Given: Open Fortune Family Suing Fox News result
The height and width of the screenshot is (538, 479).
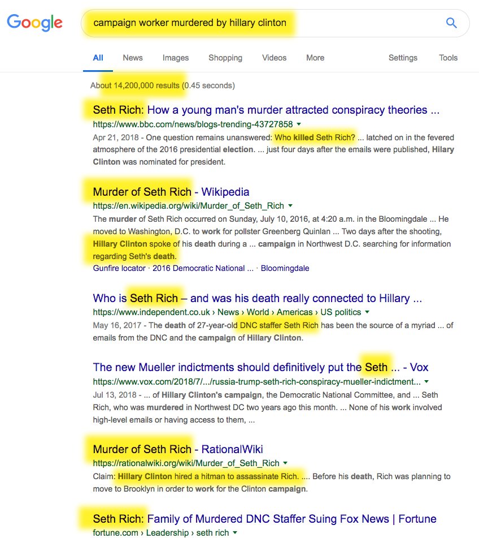Looking at the screenshot, I should click(x=264, y=518).
